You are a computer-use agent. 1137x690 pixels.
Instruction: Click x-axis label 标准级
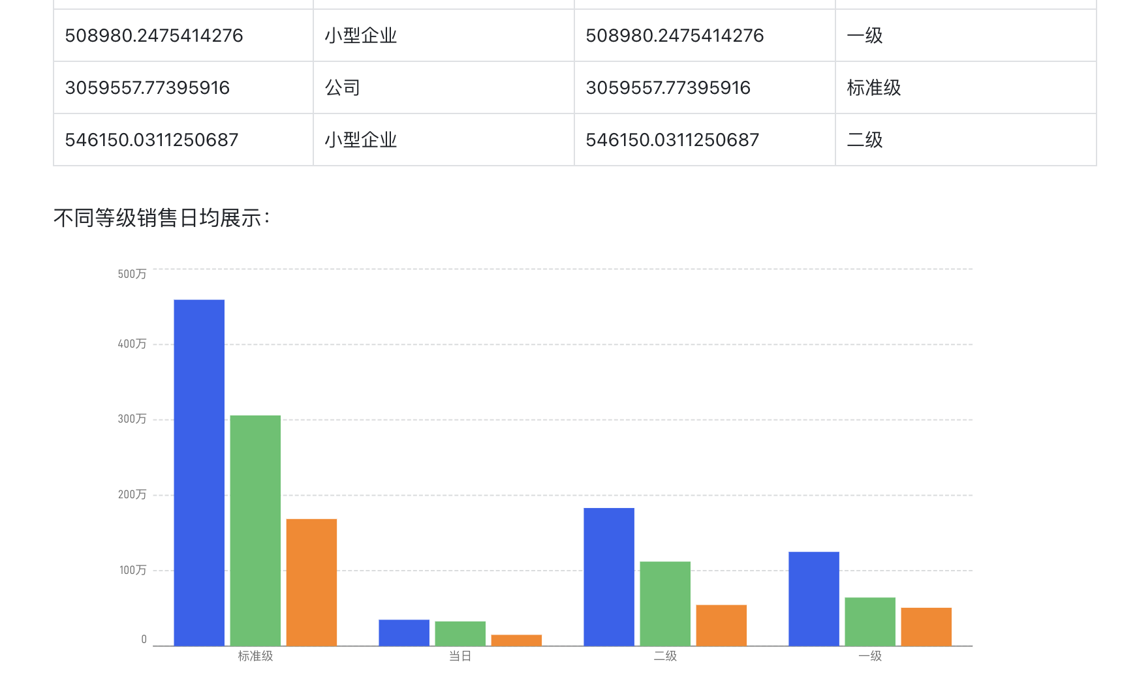point(255,656)
